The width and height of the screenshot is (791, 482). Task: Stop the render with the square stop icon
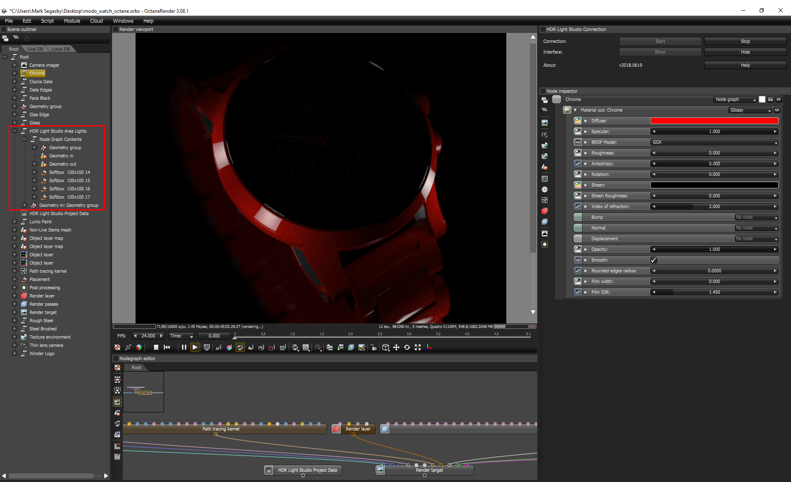(156, 347)
